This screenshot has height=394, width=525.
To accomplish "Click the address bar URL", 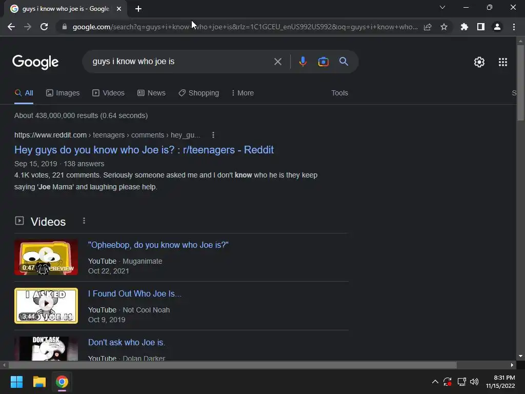I will [245, 27].
